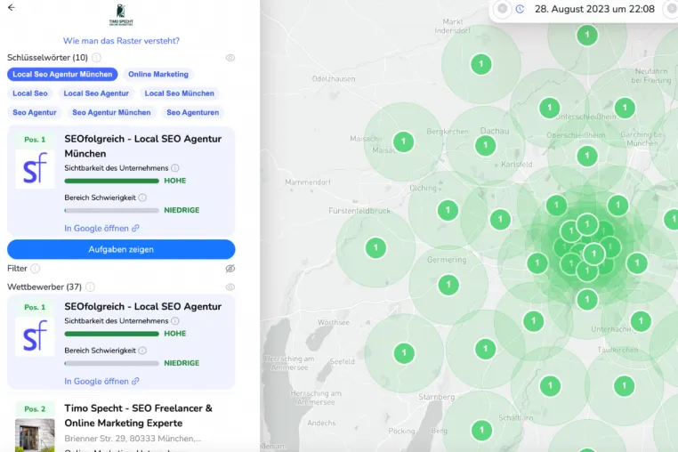Image resolution: width=678 pixels, height=452 pixels.
Task: Click rank marker below Taufkirchen label
Action: pyautogui.click(x=624, y=386)
